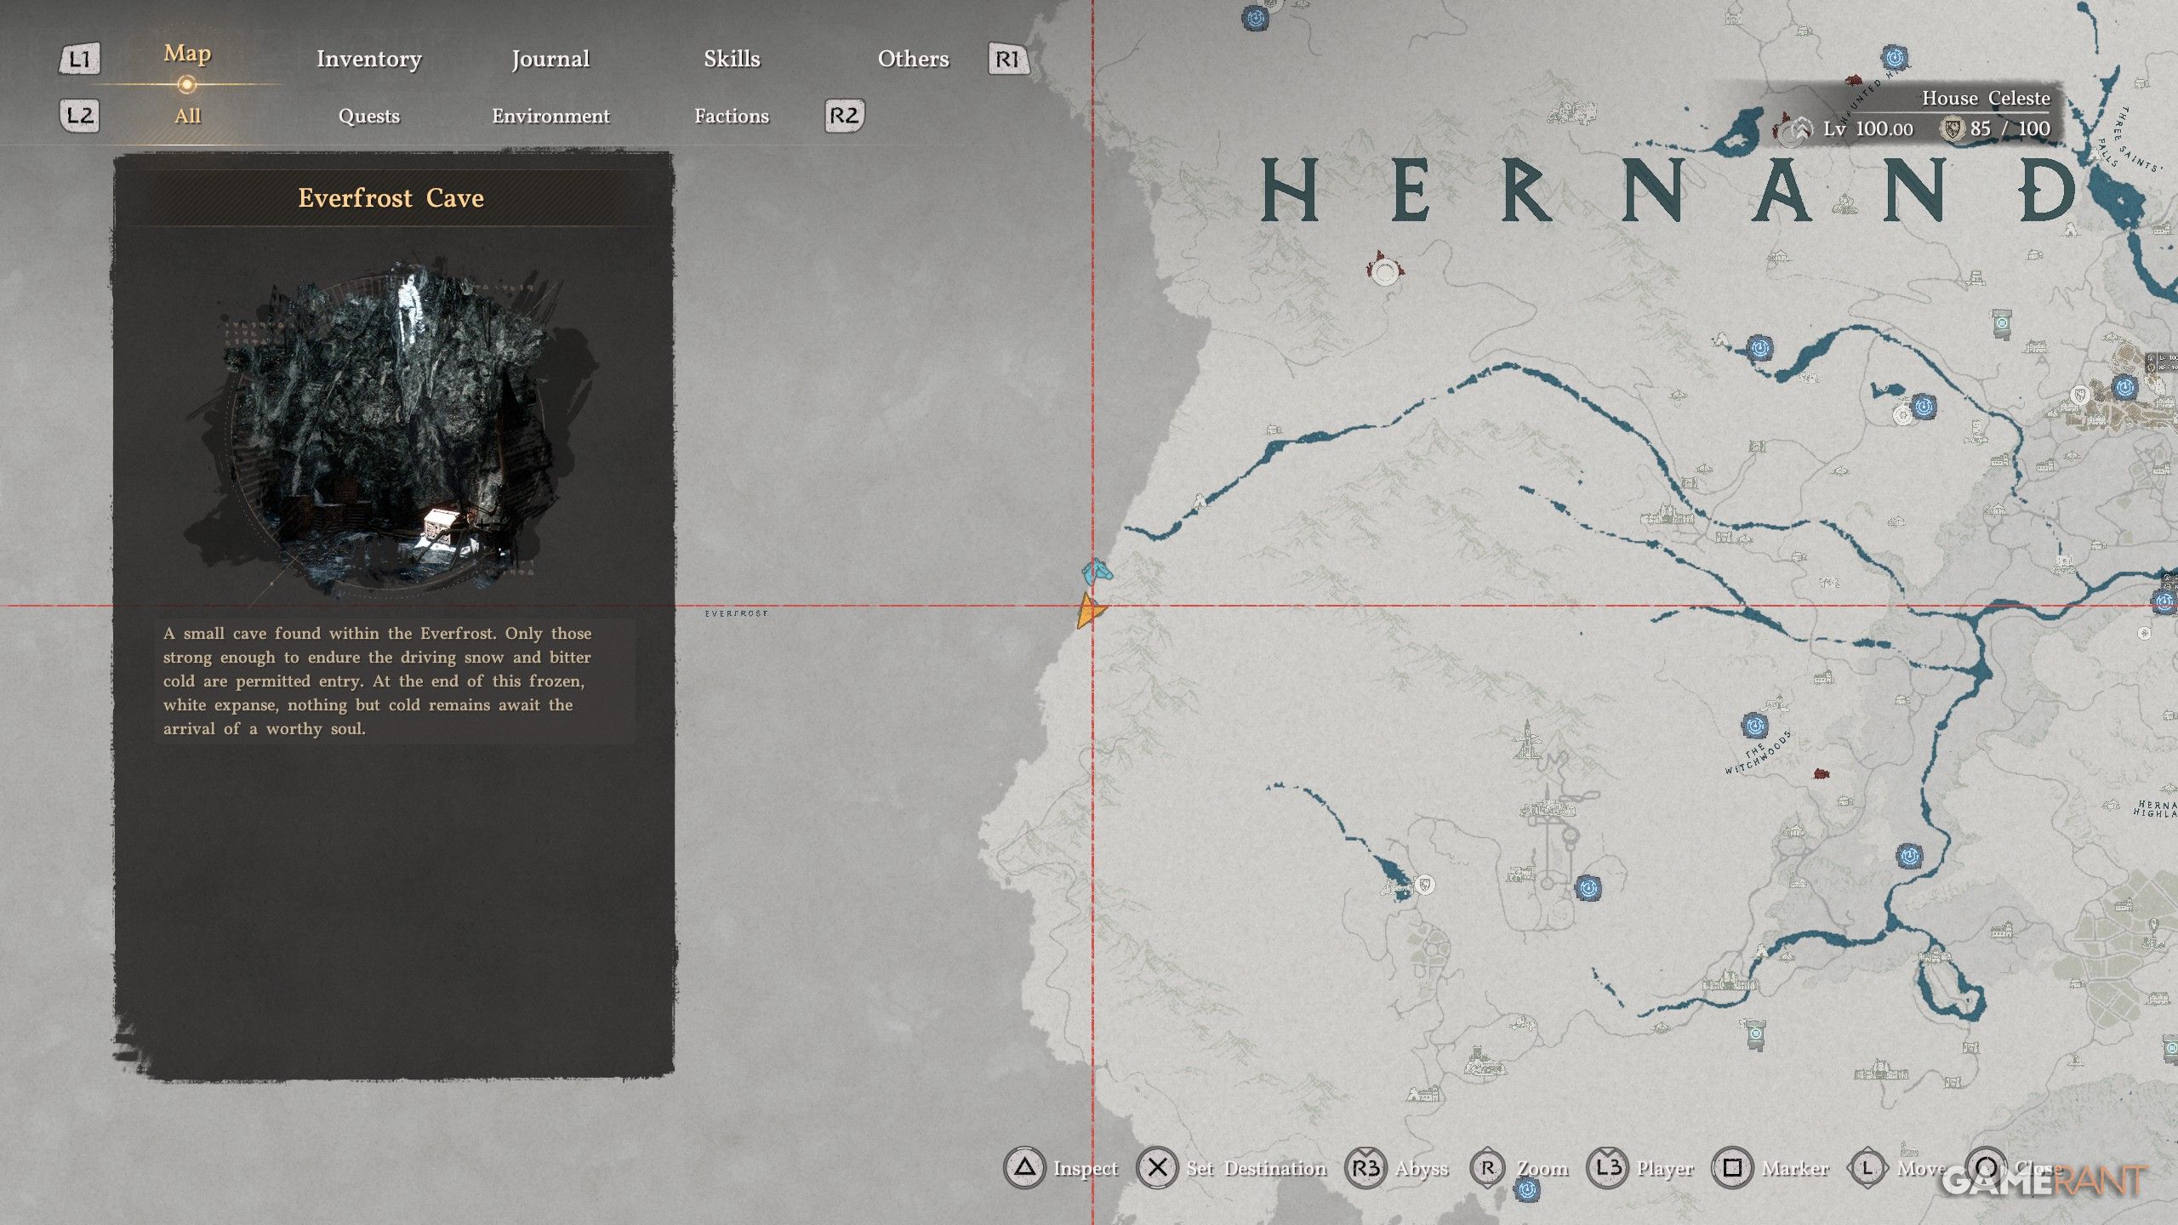Click the R2 filter trigger icon
Viewport: 2178px width, 1225px height.
[x=844, y=115]
